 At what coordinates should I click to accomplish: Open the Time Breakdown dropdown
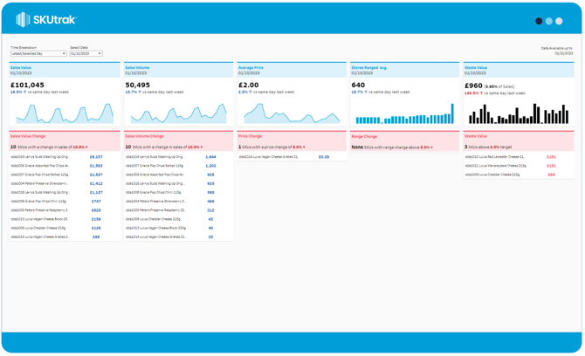[x=38, y=54]
